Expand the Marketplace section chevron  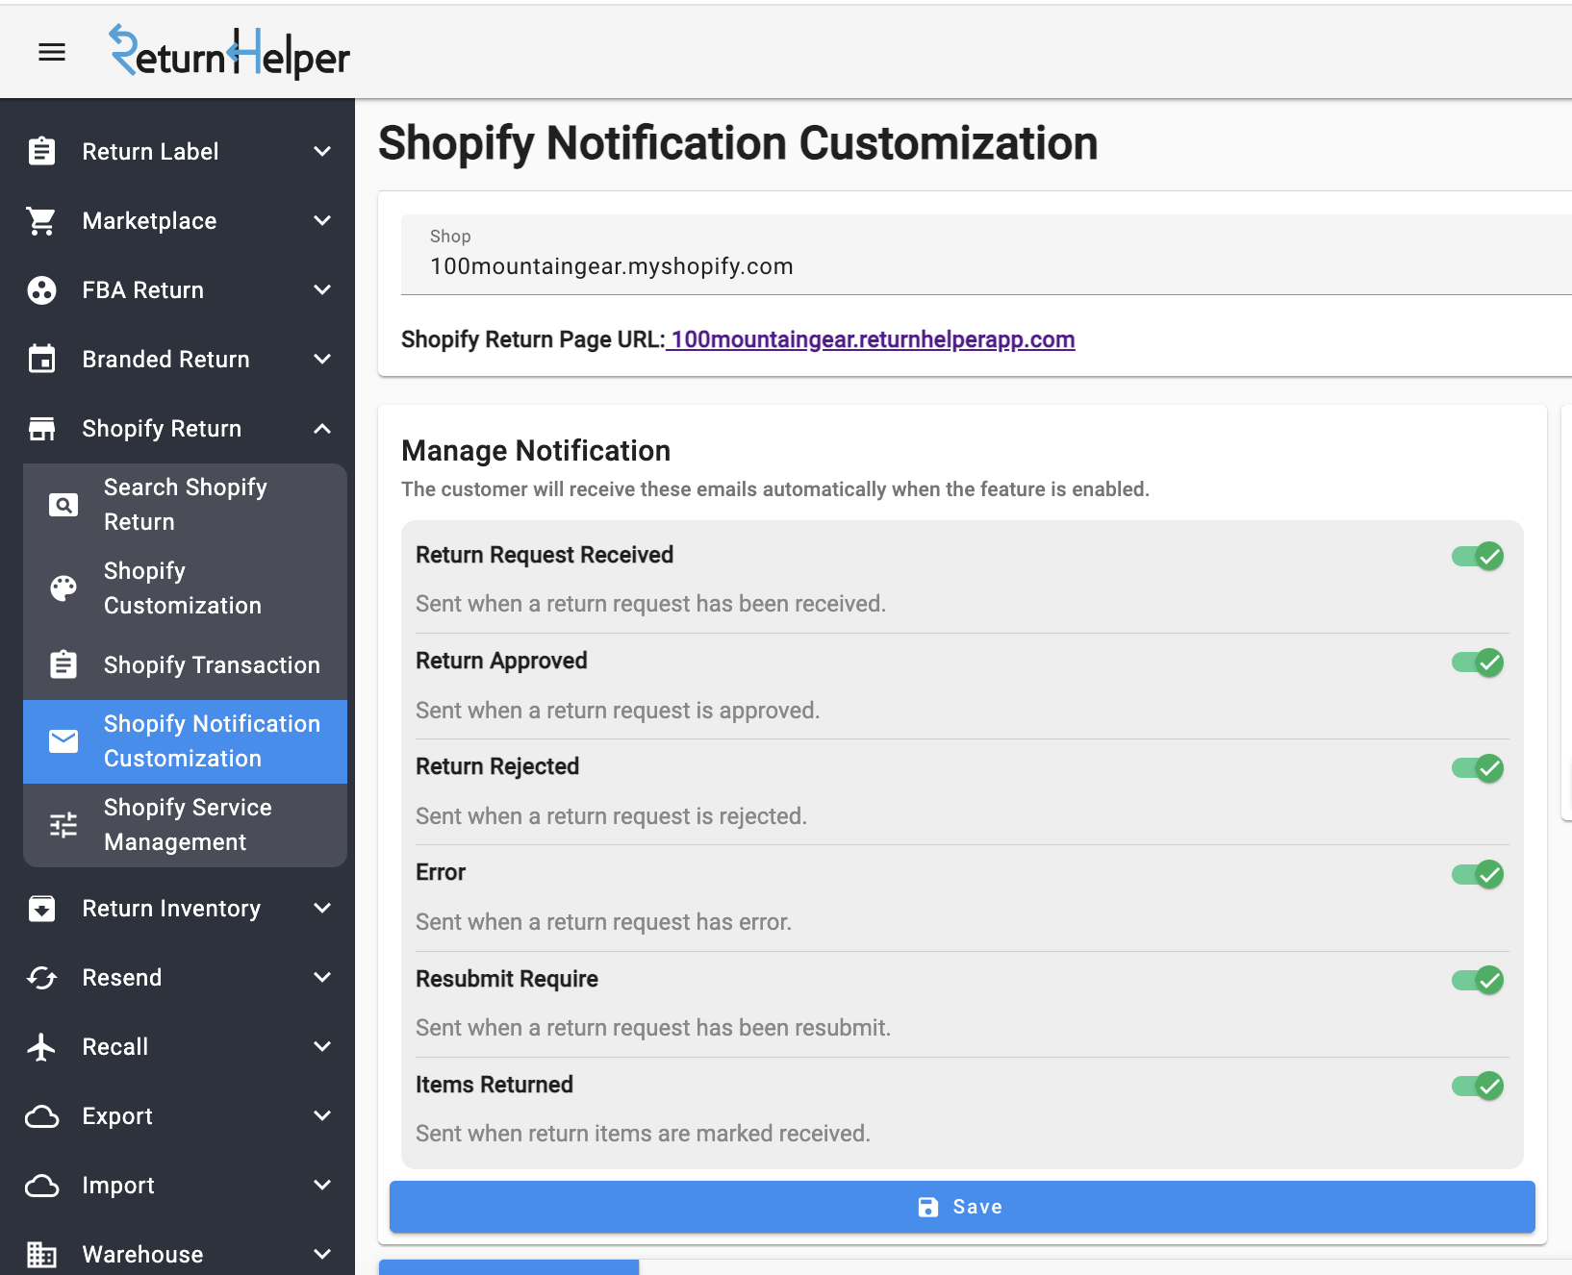[x=323, y=220]
